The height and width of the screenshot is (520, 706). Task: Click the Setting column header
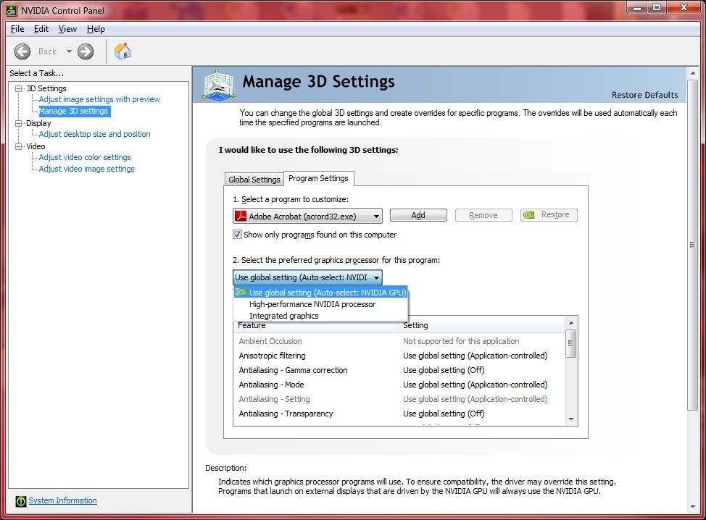[x=482, y=325]
